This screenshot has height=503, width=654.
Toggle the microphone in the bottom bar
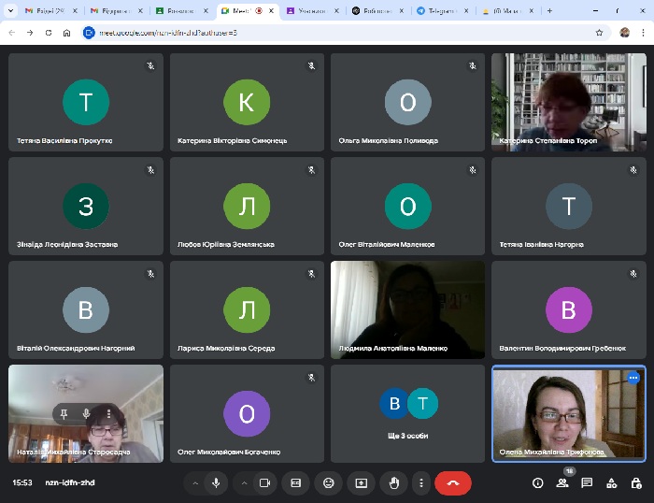click(216, 482)
